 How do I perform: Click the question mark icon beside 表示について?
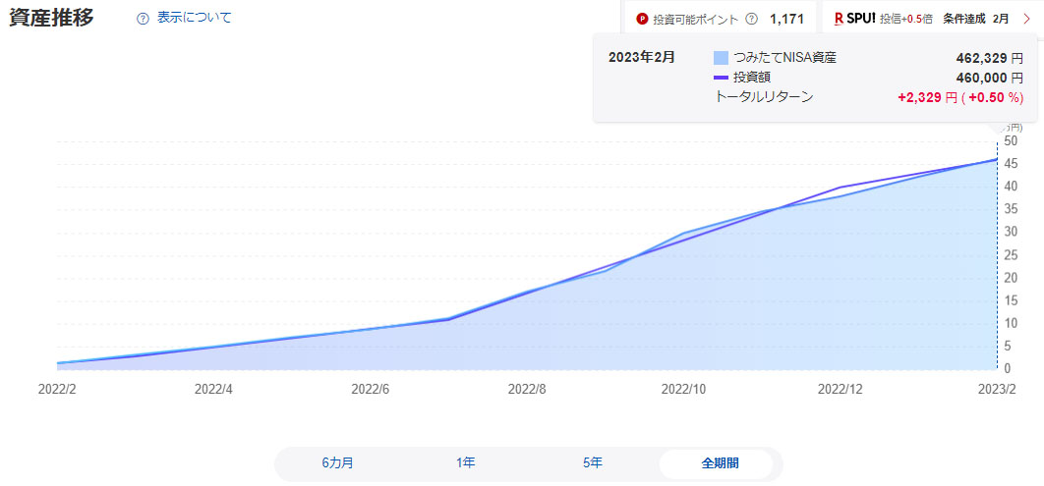[144, 18]
